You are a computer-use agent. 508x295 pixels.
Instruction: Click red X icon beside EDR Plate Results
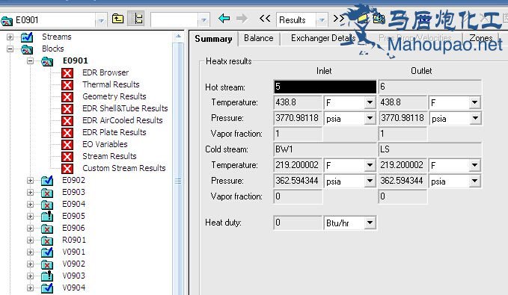[67, 133]
